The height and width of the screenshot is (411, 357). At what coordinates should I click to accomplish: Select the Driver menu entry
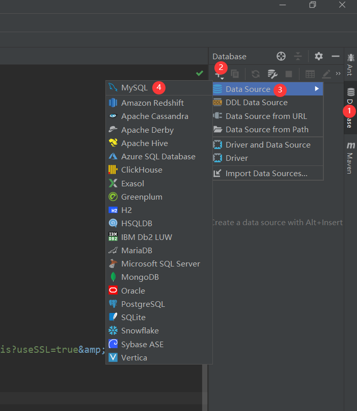tap(268, 158)
